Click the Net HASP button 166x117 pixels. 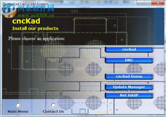pos(129,95)
